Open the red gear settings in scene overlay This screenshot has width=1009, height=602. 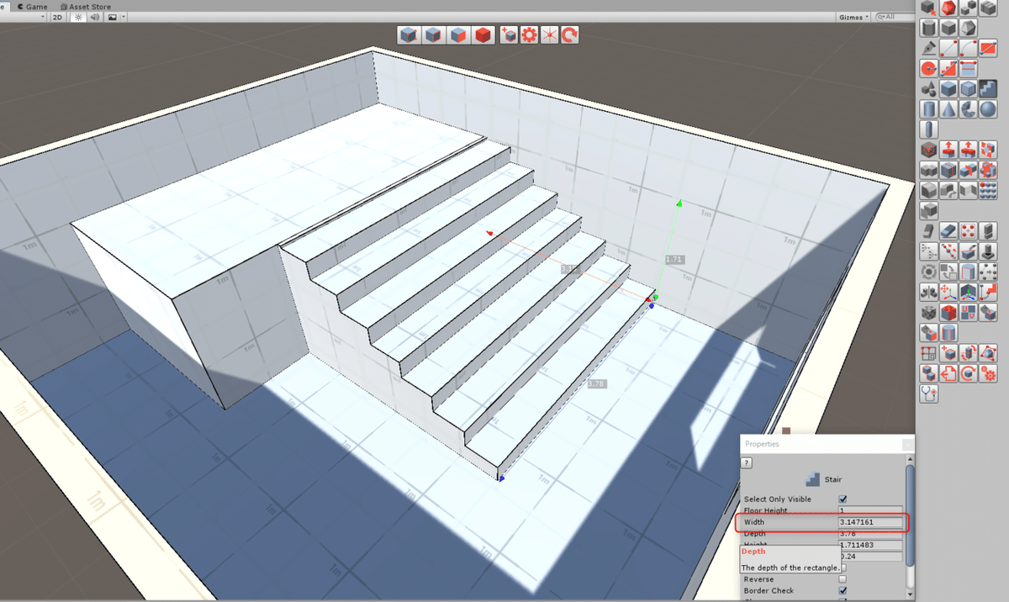click(529, 35)
